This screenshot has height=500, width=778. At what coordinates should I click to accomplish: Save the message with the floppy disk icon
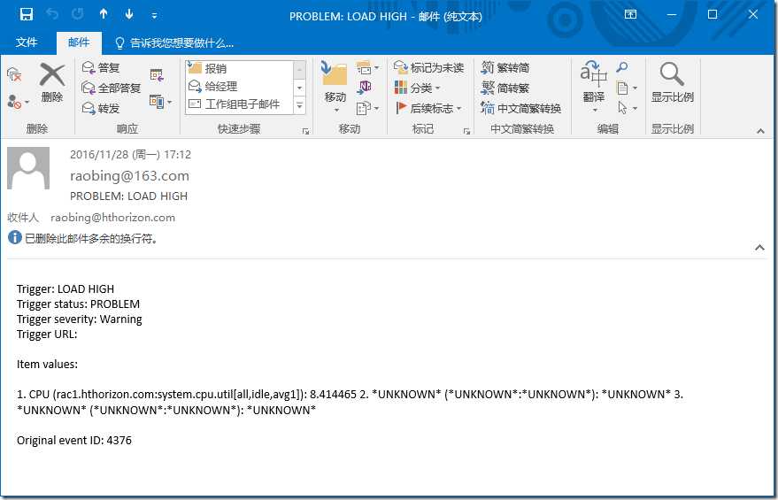tap(27, 15)
